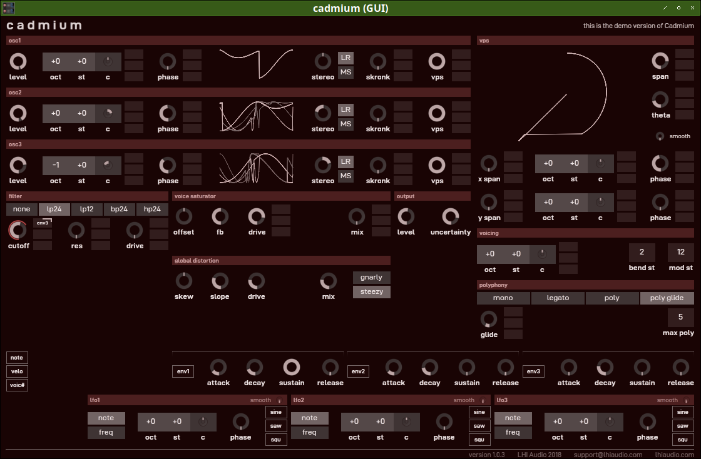Select the lp24 filter type
The height and width of the screenshot is (459, 701).
click(54, 209)
